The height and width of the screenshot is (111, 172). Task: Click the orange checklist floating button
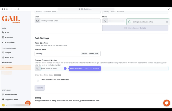coord(28,103)
